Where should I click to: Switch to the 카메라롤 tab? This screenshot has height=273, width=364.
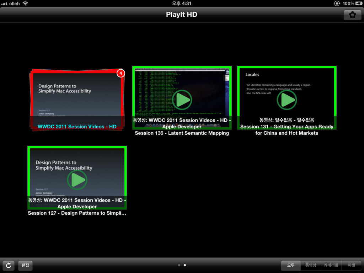point(331,265)
